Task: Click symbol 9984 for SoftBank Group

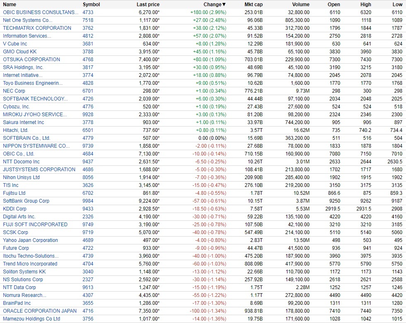Action: point(88,201)
